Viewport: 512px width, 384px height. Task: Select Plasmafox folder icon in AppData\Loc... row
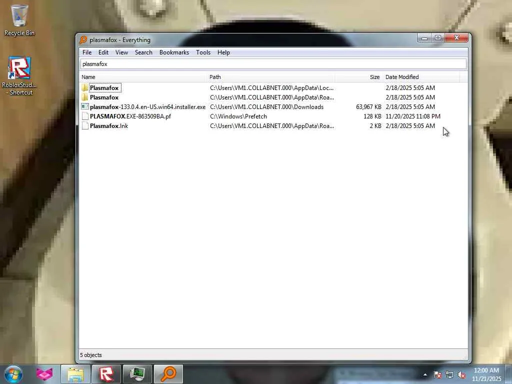click(x=85, y=87)
